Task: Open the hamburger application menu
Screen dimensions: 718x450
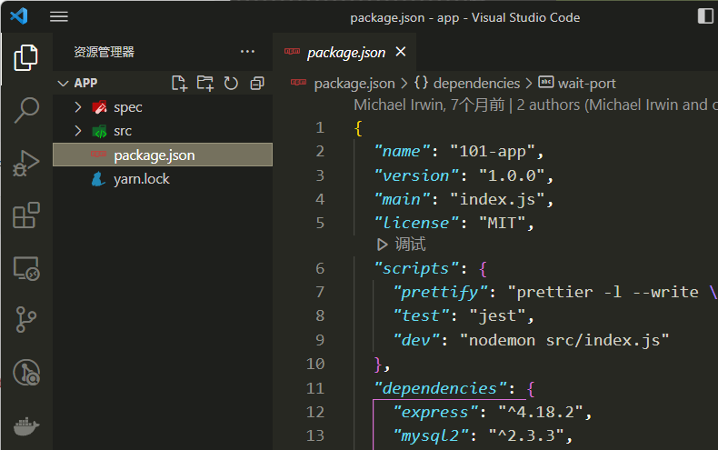Action: (59, 16)
